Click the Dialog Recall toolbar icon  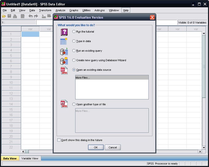click(23, 16)
